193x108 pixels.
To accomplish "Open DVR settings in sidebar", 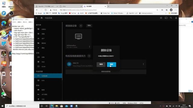I will tap(48, 80).
